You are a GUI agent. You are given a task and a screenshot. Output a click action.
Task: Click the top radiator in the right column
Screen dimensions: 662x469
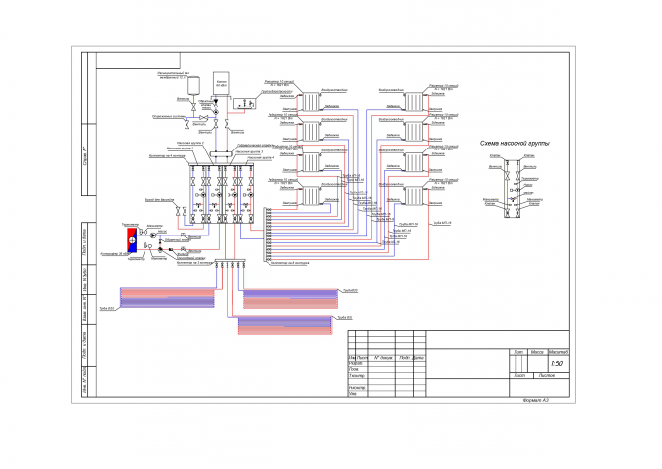point(414,103)
